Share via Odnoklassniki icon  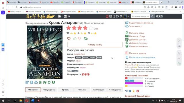(134, 91)
